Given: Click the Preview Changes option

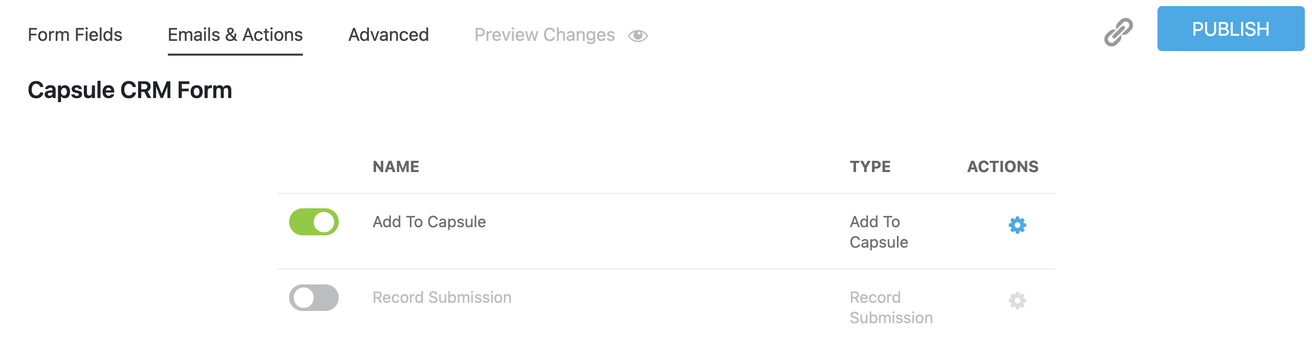Looking at the screenshot, I should 544,35.
